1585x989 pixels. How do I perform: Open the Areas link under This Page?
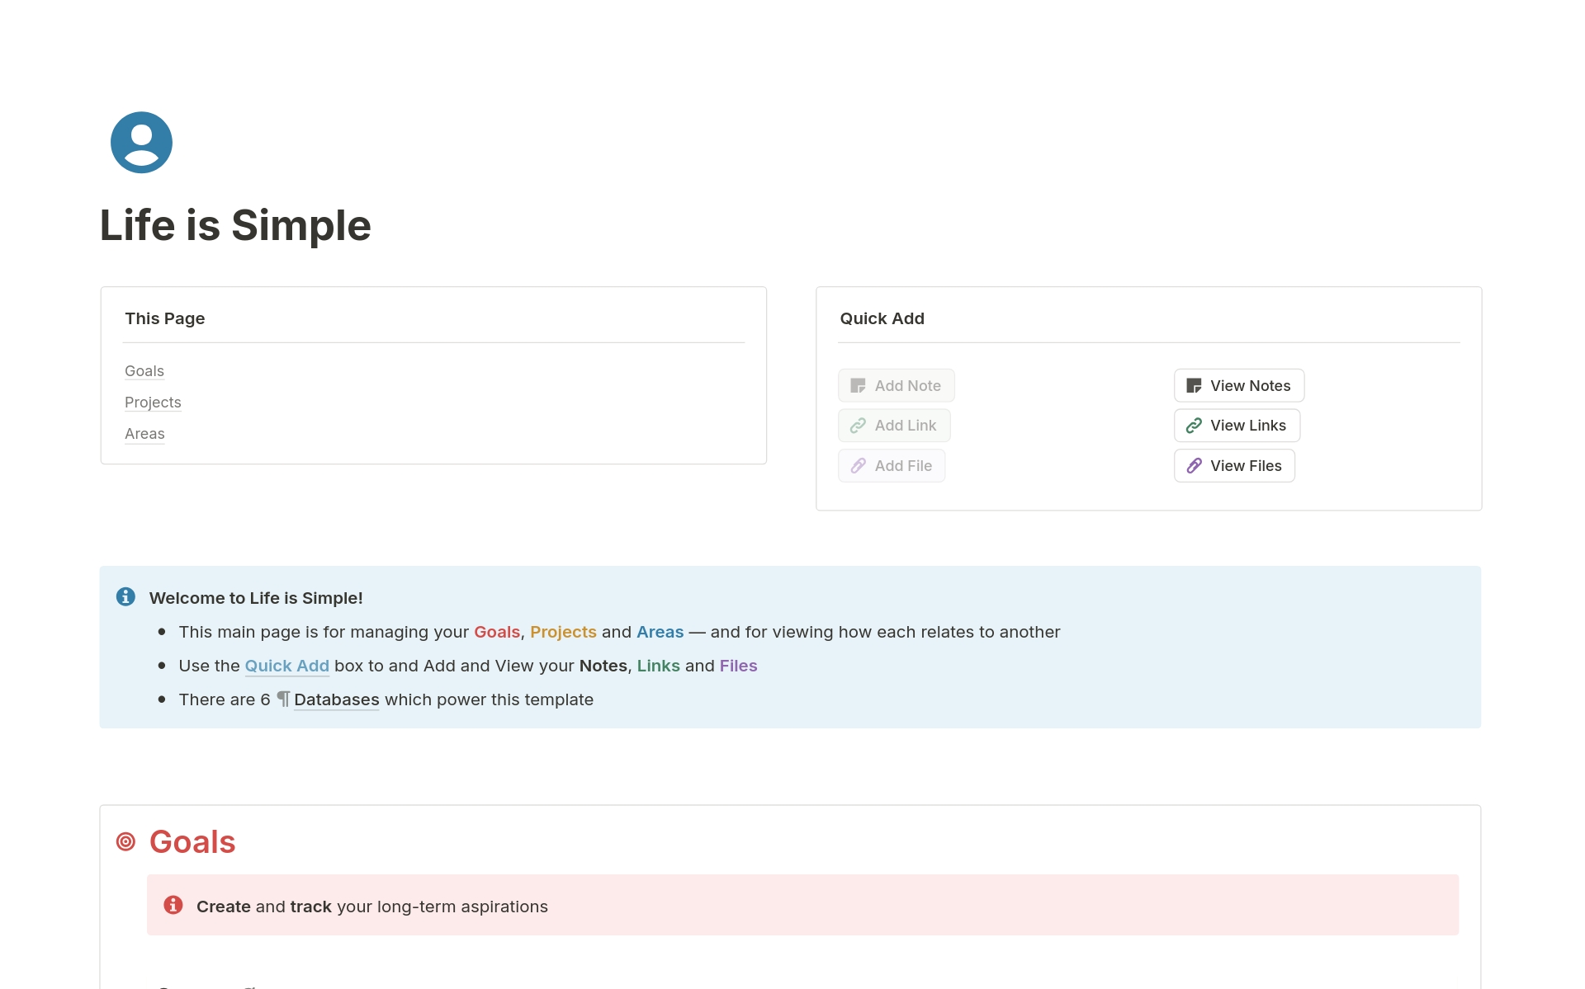(144, 434)
